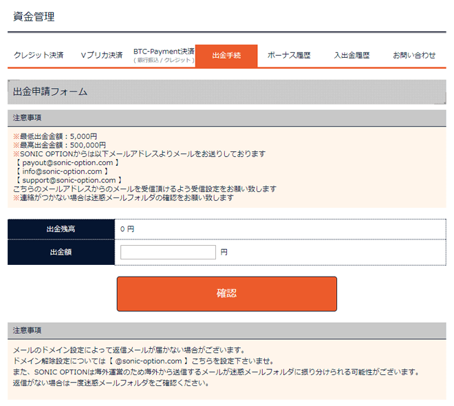Click the 最低出金金額：5,000円 line
This screenshot has height=406, width=454.
(x=55, y=136)
